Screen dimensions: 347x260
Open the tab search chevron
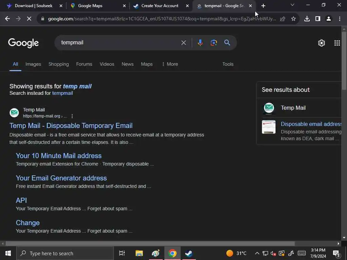[x=292, y=5]
